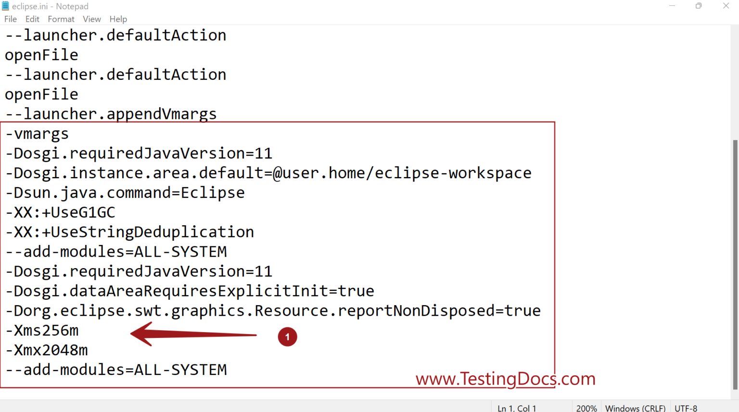Image resolution: width=739 pixels, height=412 pixels.
Task: Click the UTF-8 encoding indicator
Action: click(686, 408)
